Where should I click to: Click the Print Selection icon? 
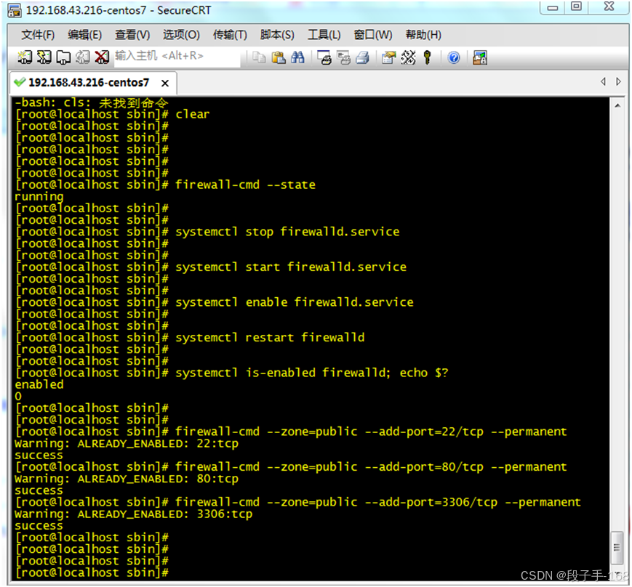pos(344,57)
